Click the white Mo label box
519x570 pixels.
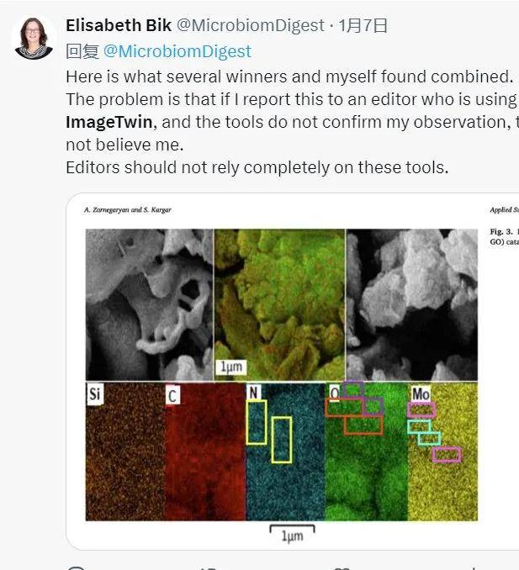[421, 394]
